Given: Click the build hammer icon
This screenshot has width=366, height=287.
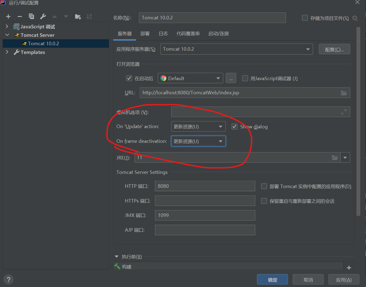Looking at the screenshot, I should point(117,266).
